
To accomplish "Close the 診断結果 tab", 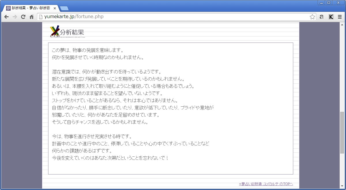I will point(55,8).
